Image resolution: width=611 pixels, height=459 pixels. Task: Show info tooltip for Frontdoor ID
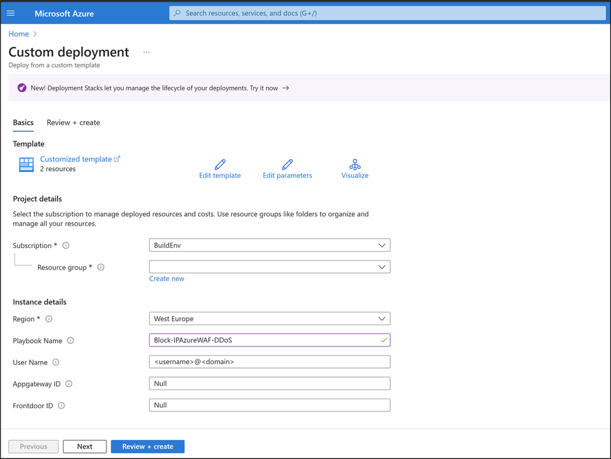tap(61, 406)
